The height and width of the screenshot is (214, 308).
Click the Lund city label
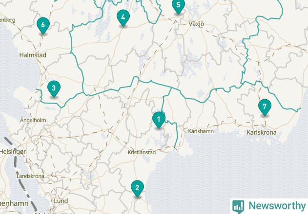pos(61,201)
